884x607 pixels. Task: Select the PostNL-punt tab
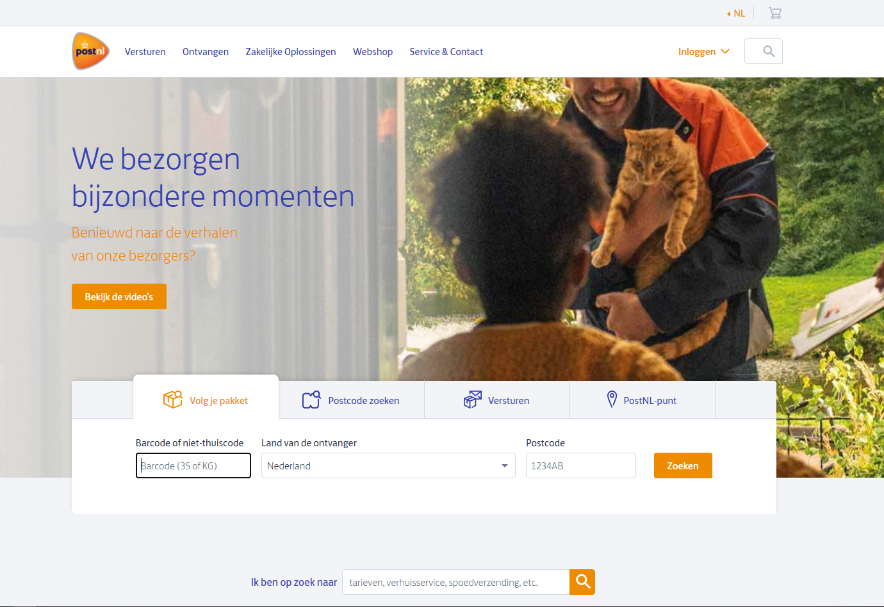pyautogui.click(x=643, y=400)
